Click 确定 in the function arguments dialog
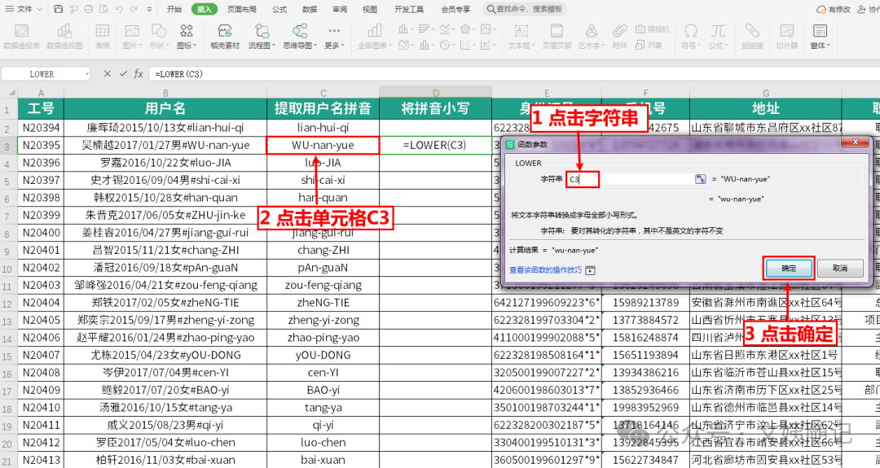The width and height of the screenshot is (880, 468). [789, 268]
